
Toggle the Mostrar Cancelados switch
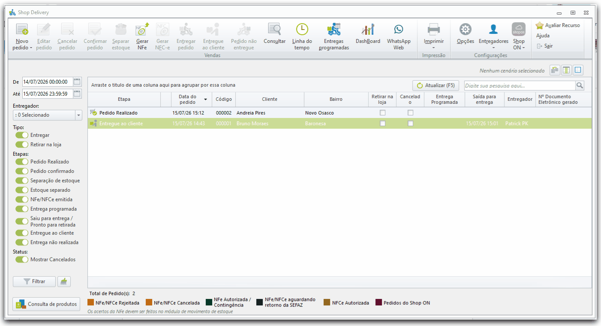point(22,260)
